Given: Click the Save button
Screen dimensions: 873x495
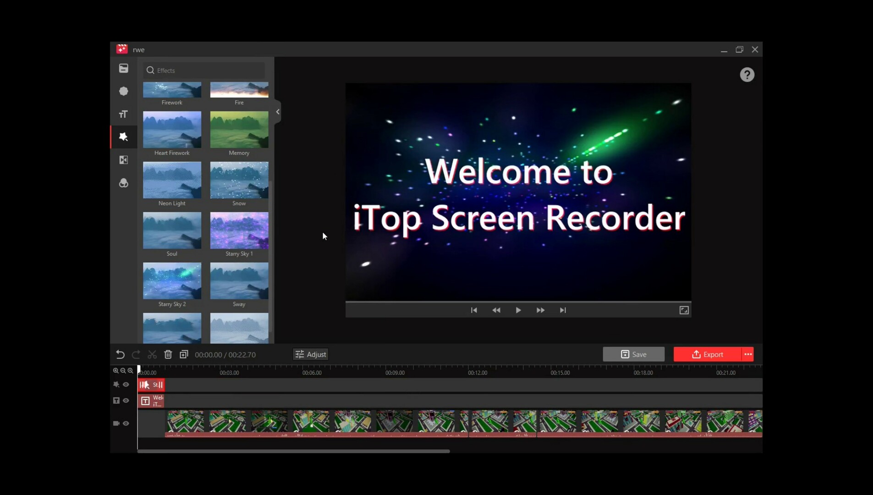Looking at the screenshot, I should point(633,354).
